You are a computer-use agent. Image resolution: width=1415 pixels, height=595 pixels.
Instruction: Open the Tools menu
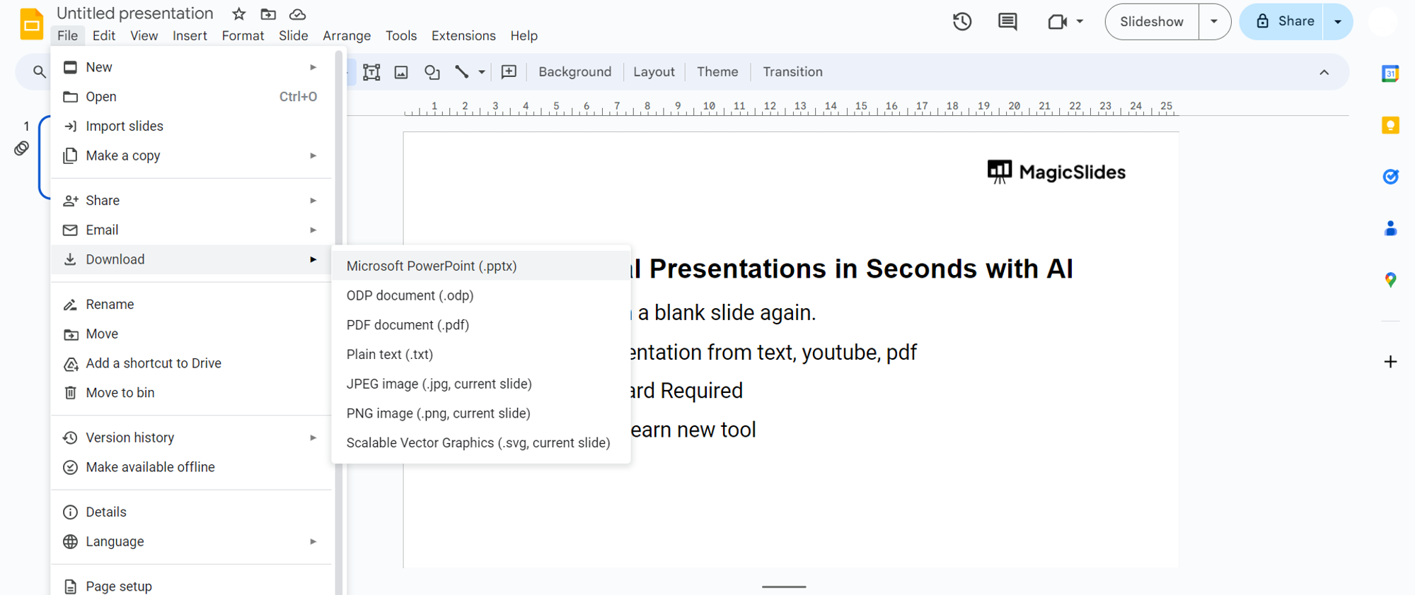(401, 35)
